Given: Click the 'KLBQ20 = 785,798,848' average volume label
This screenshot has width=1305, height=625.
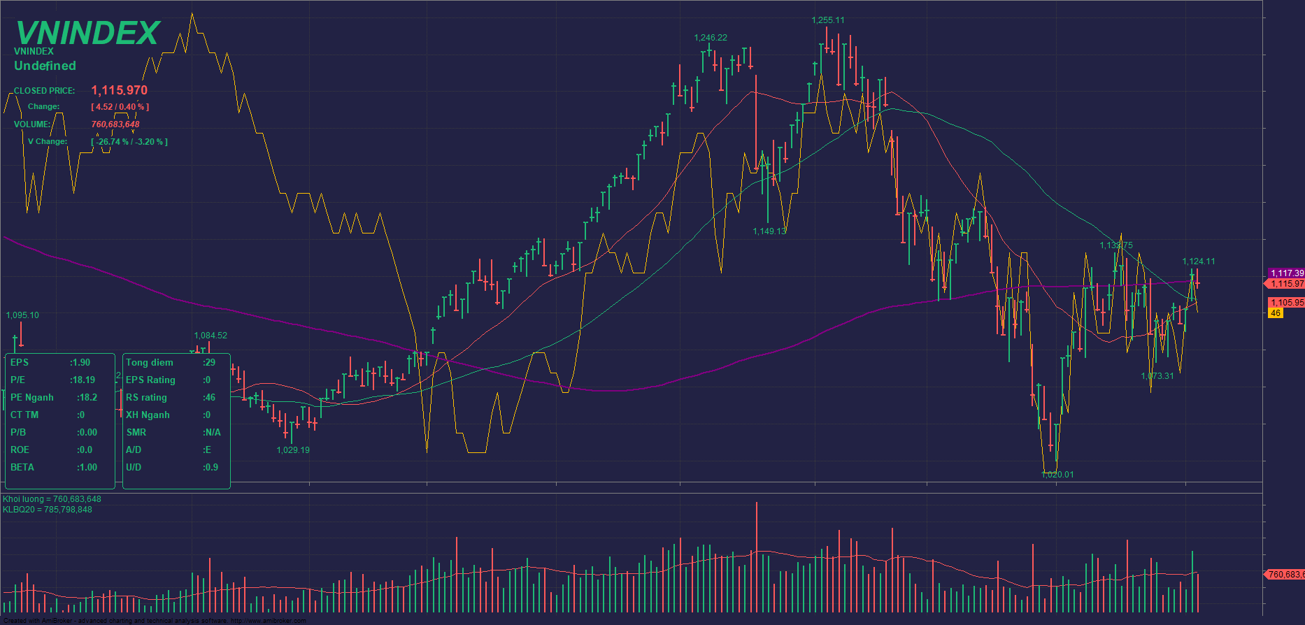Looking at the screenshot, I should 48,510.
